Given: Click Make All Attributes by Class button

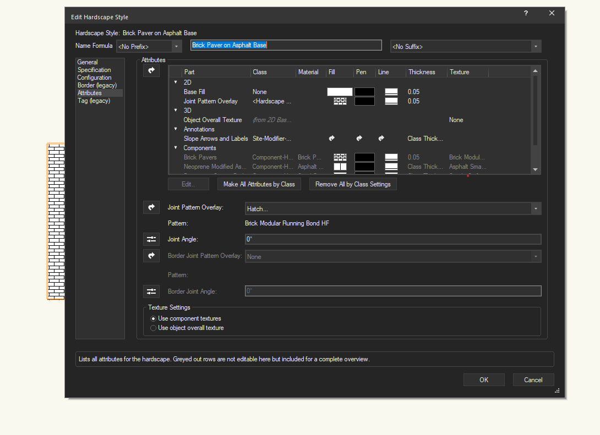Looking at the screenshot, I should [x=259, y=184].
